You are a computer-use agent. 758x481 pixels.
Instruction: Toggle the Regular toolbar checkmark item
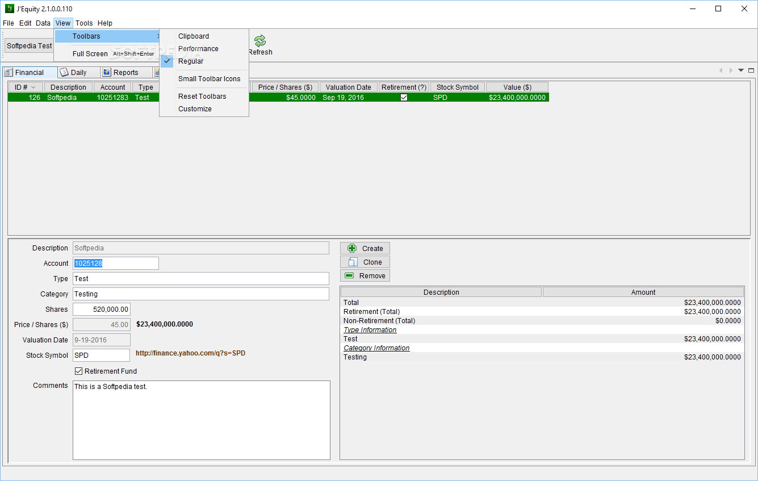coord(204,61)
